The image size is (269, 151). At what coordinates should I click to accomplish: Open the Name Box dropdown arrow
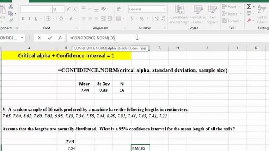coord(22,38)
